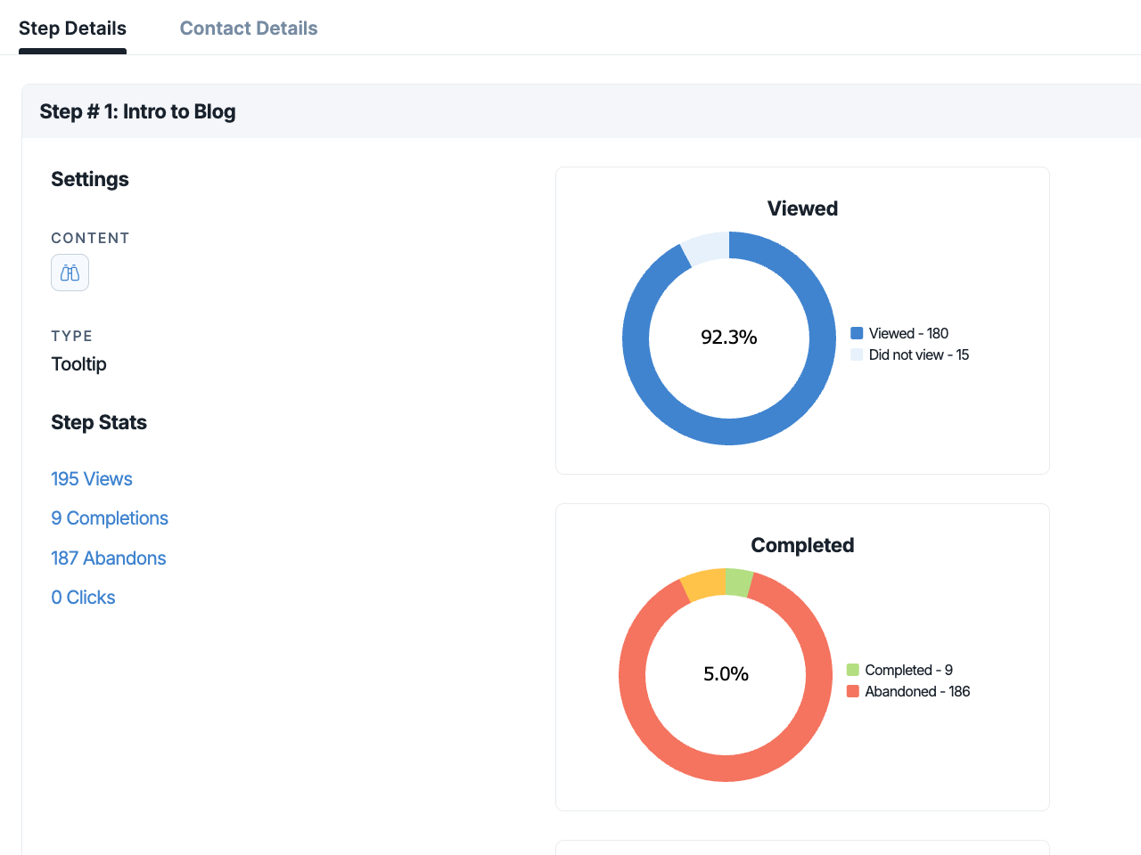Screen dimensions: 1141x855
Task: Click the Tooltip type value
Action: click(x=78, y=364)
